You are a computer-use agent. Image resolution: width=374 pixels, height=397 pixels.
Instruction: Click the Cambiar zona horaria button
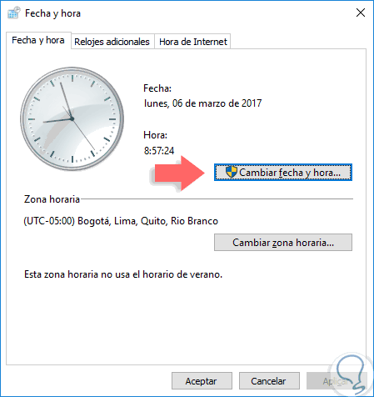point(283,243)
